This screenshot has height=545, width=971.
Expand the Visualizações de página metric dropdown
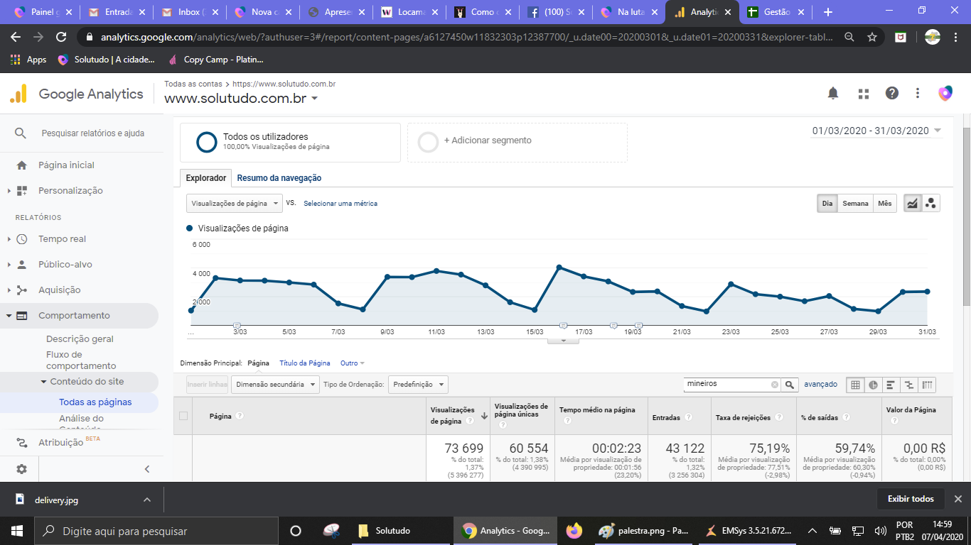click(x=234, y=204)
